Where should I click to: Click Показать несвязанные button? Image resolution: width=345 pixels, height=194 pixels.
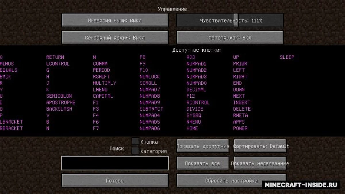coord(260,164)
